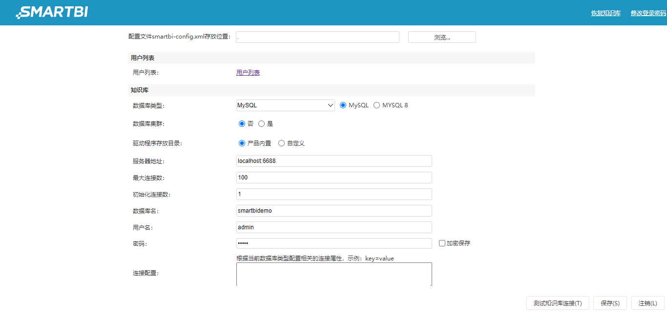Image resolution: width=667 pixels, height=320 pixels.
Task: Click the 数据库名 field smartbidemo
Action: click(x=334, y=211)
